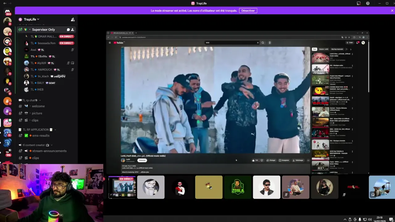The width and height of the screenshot is (395, 222).
Task: Dislike the video with thumbs-down icon
Action: (x=262, y=160)
